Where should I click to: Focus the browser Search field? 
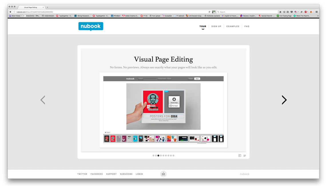(x=247, y=12)
